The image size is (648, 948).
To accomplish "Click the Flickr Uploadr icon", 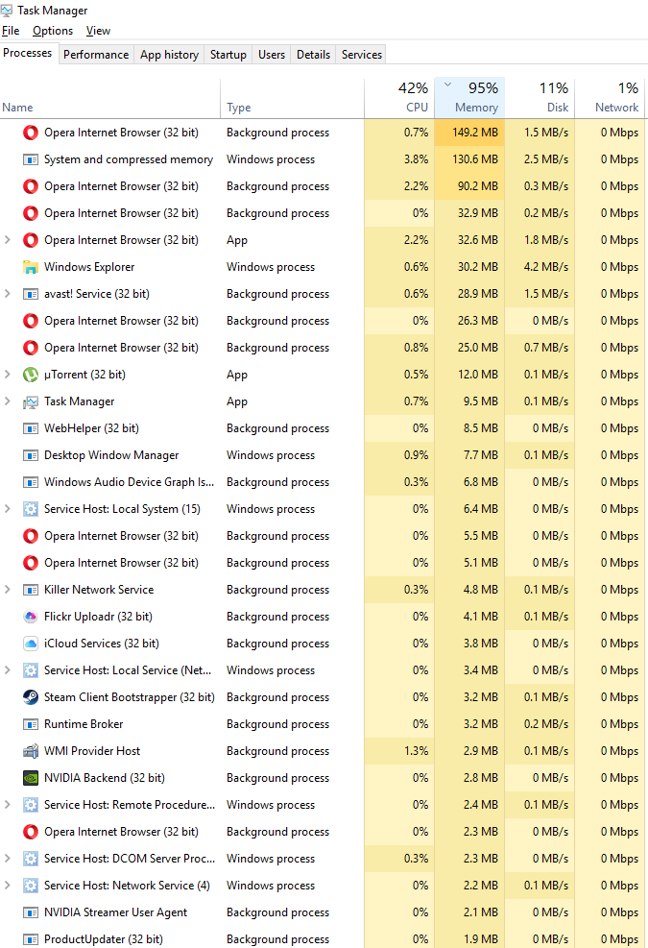I will click(30, 617).
